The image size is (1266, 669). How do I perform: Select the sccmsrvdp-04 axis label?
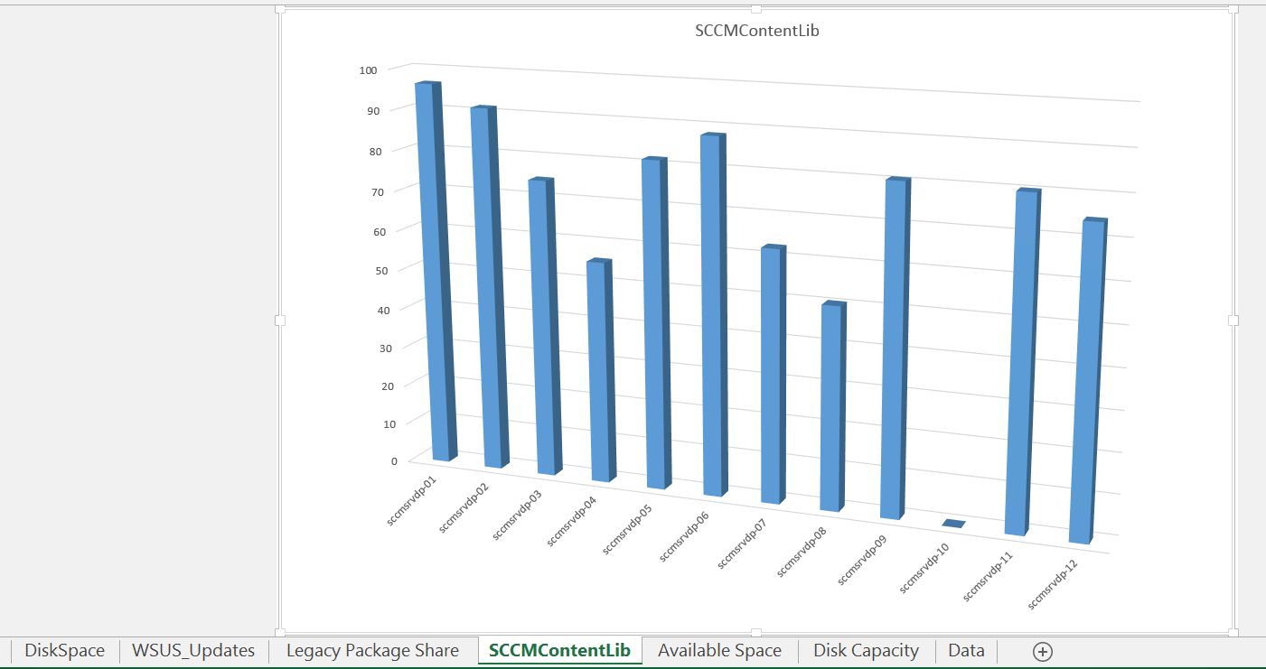tap(572, 521)
